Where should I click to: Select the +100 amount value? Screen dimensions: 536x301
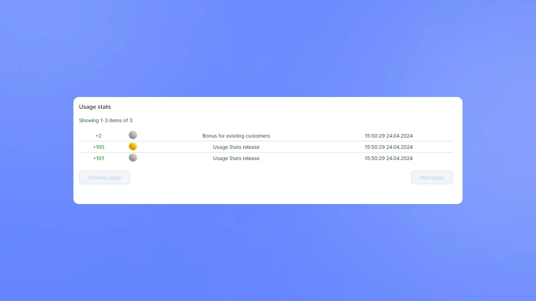(99, 147)
